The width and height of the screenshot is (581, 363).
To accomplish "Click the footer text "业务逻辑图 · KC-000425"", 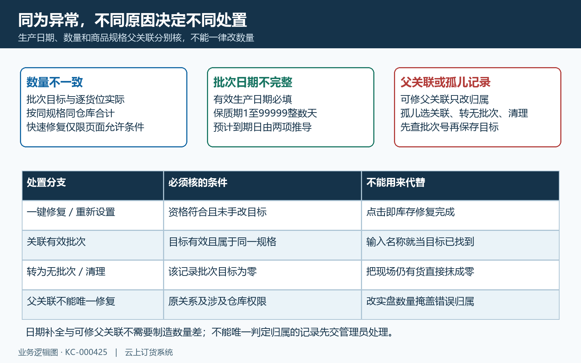I will coord(63,352).
